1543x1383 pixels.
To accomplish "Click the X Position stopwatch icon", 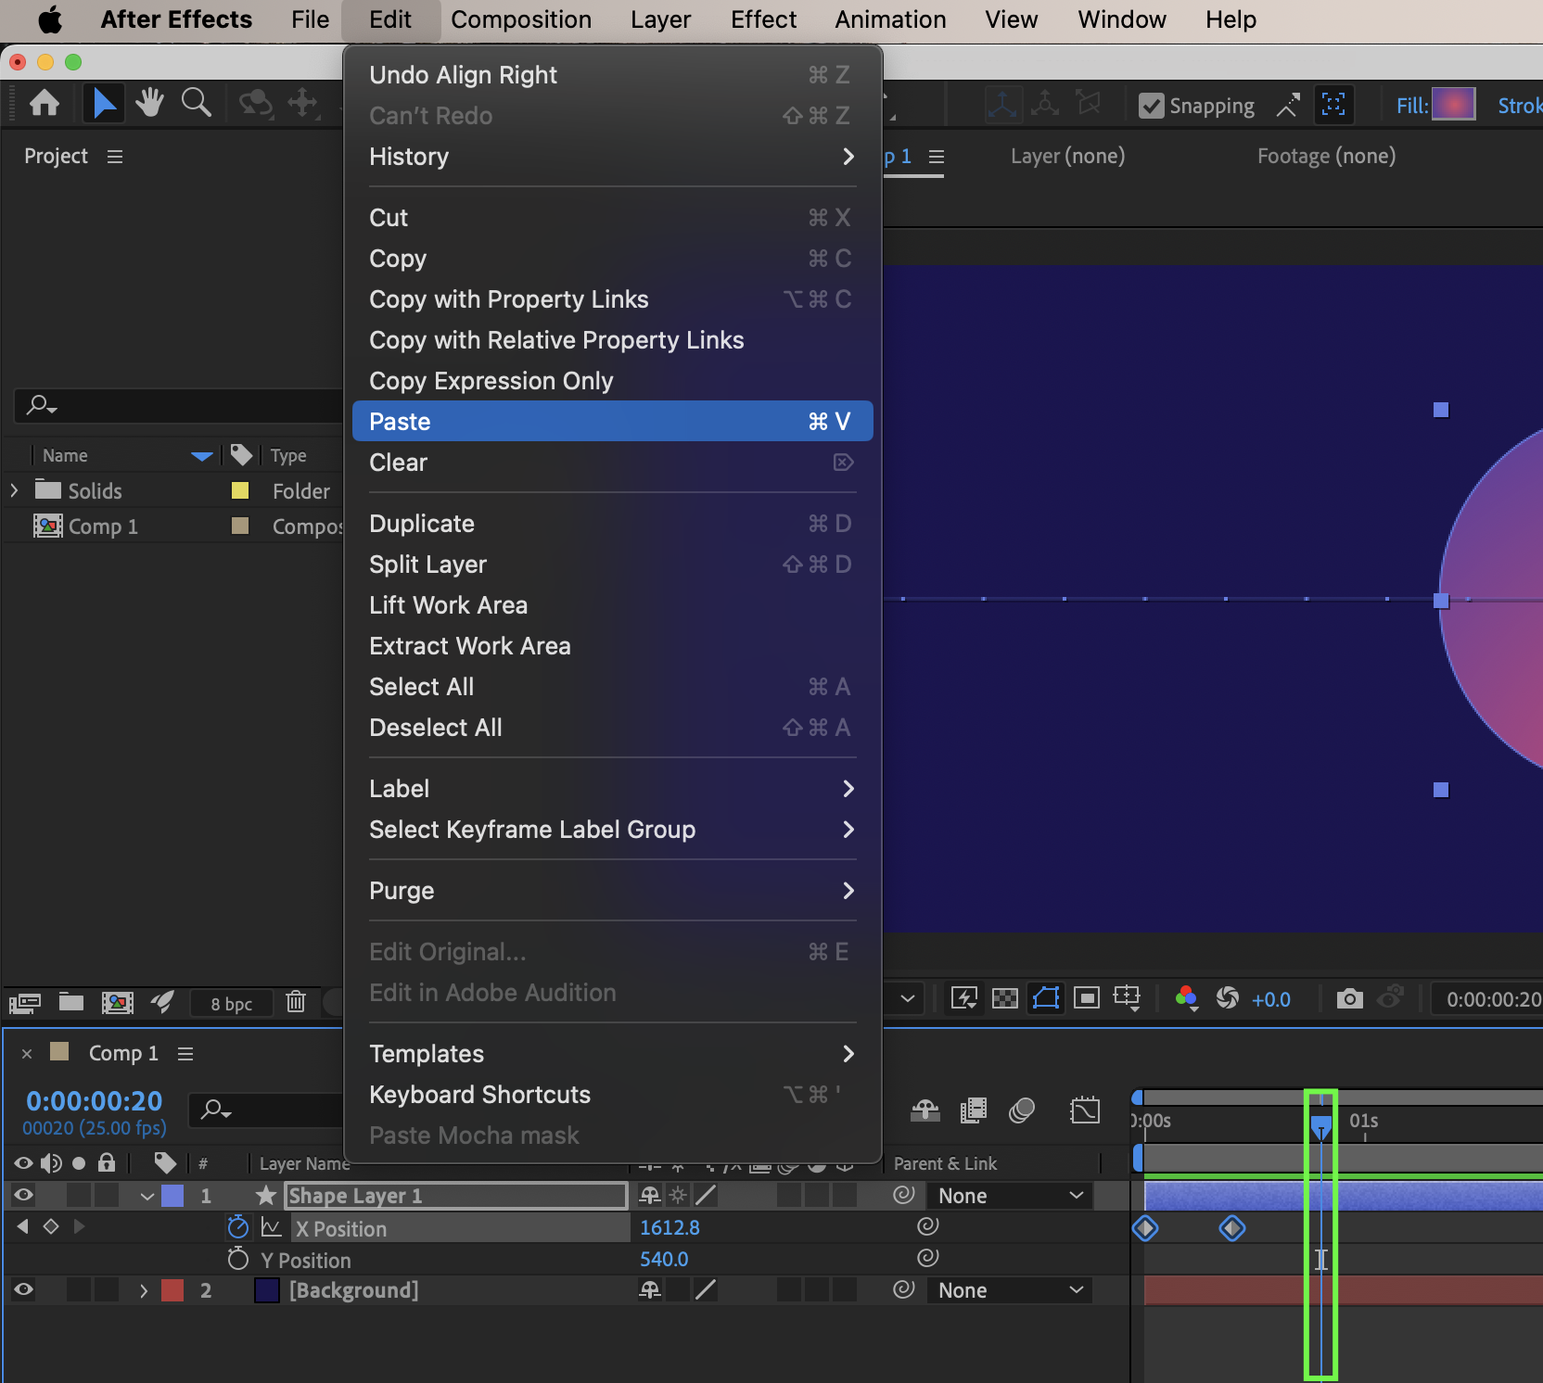I will pos(238,1227).
